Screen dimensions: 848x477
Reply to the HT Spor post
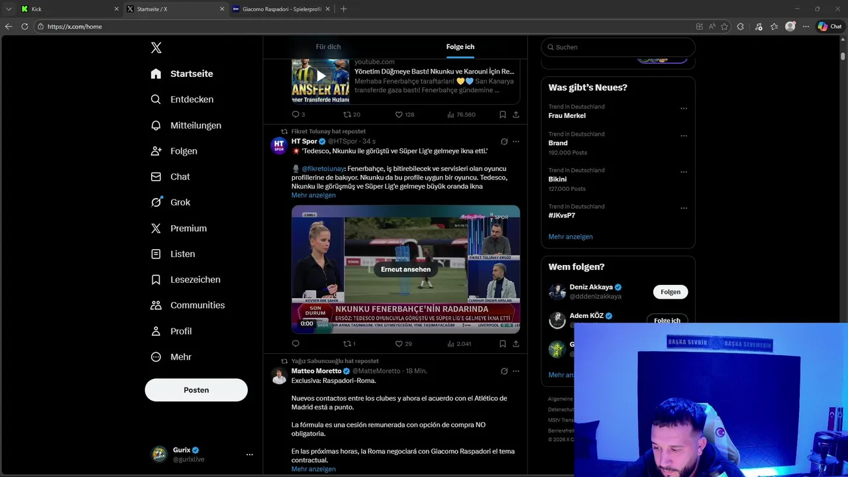[295, 344]
